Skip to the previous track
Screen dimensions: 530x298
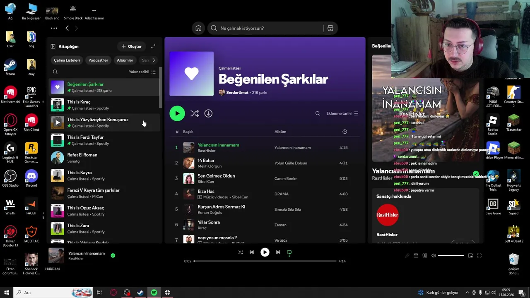pos(252,252)
